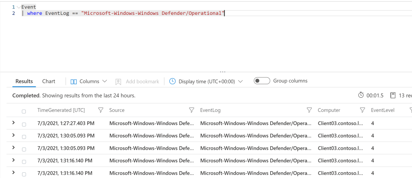Screen dimensions: 412x178
Task: Switch to the Chart tab
Action: (49, 81)
